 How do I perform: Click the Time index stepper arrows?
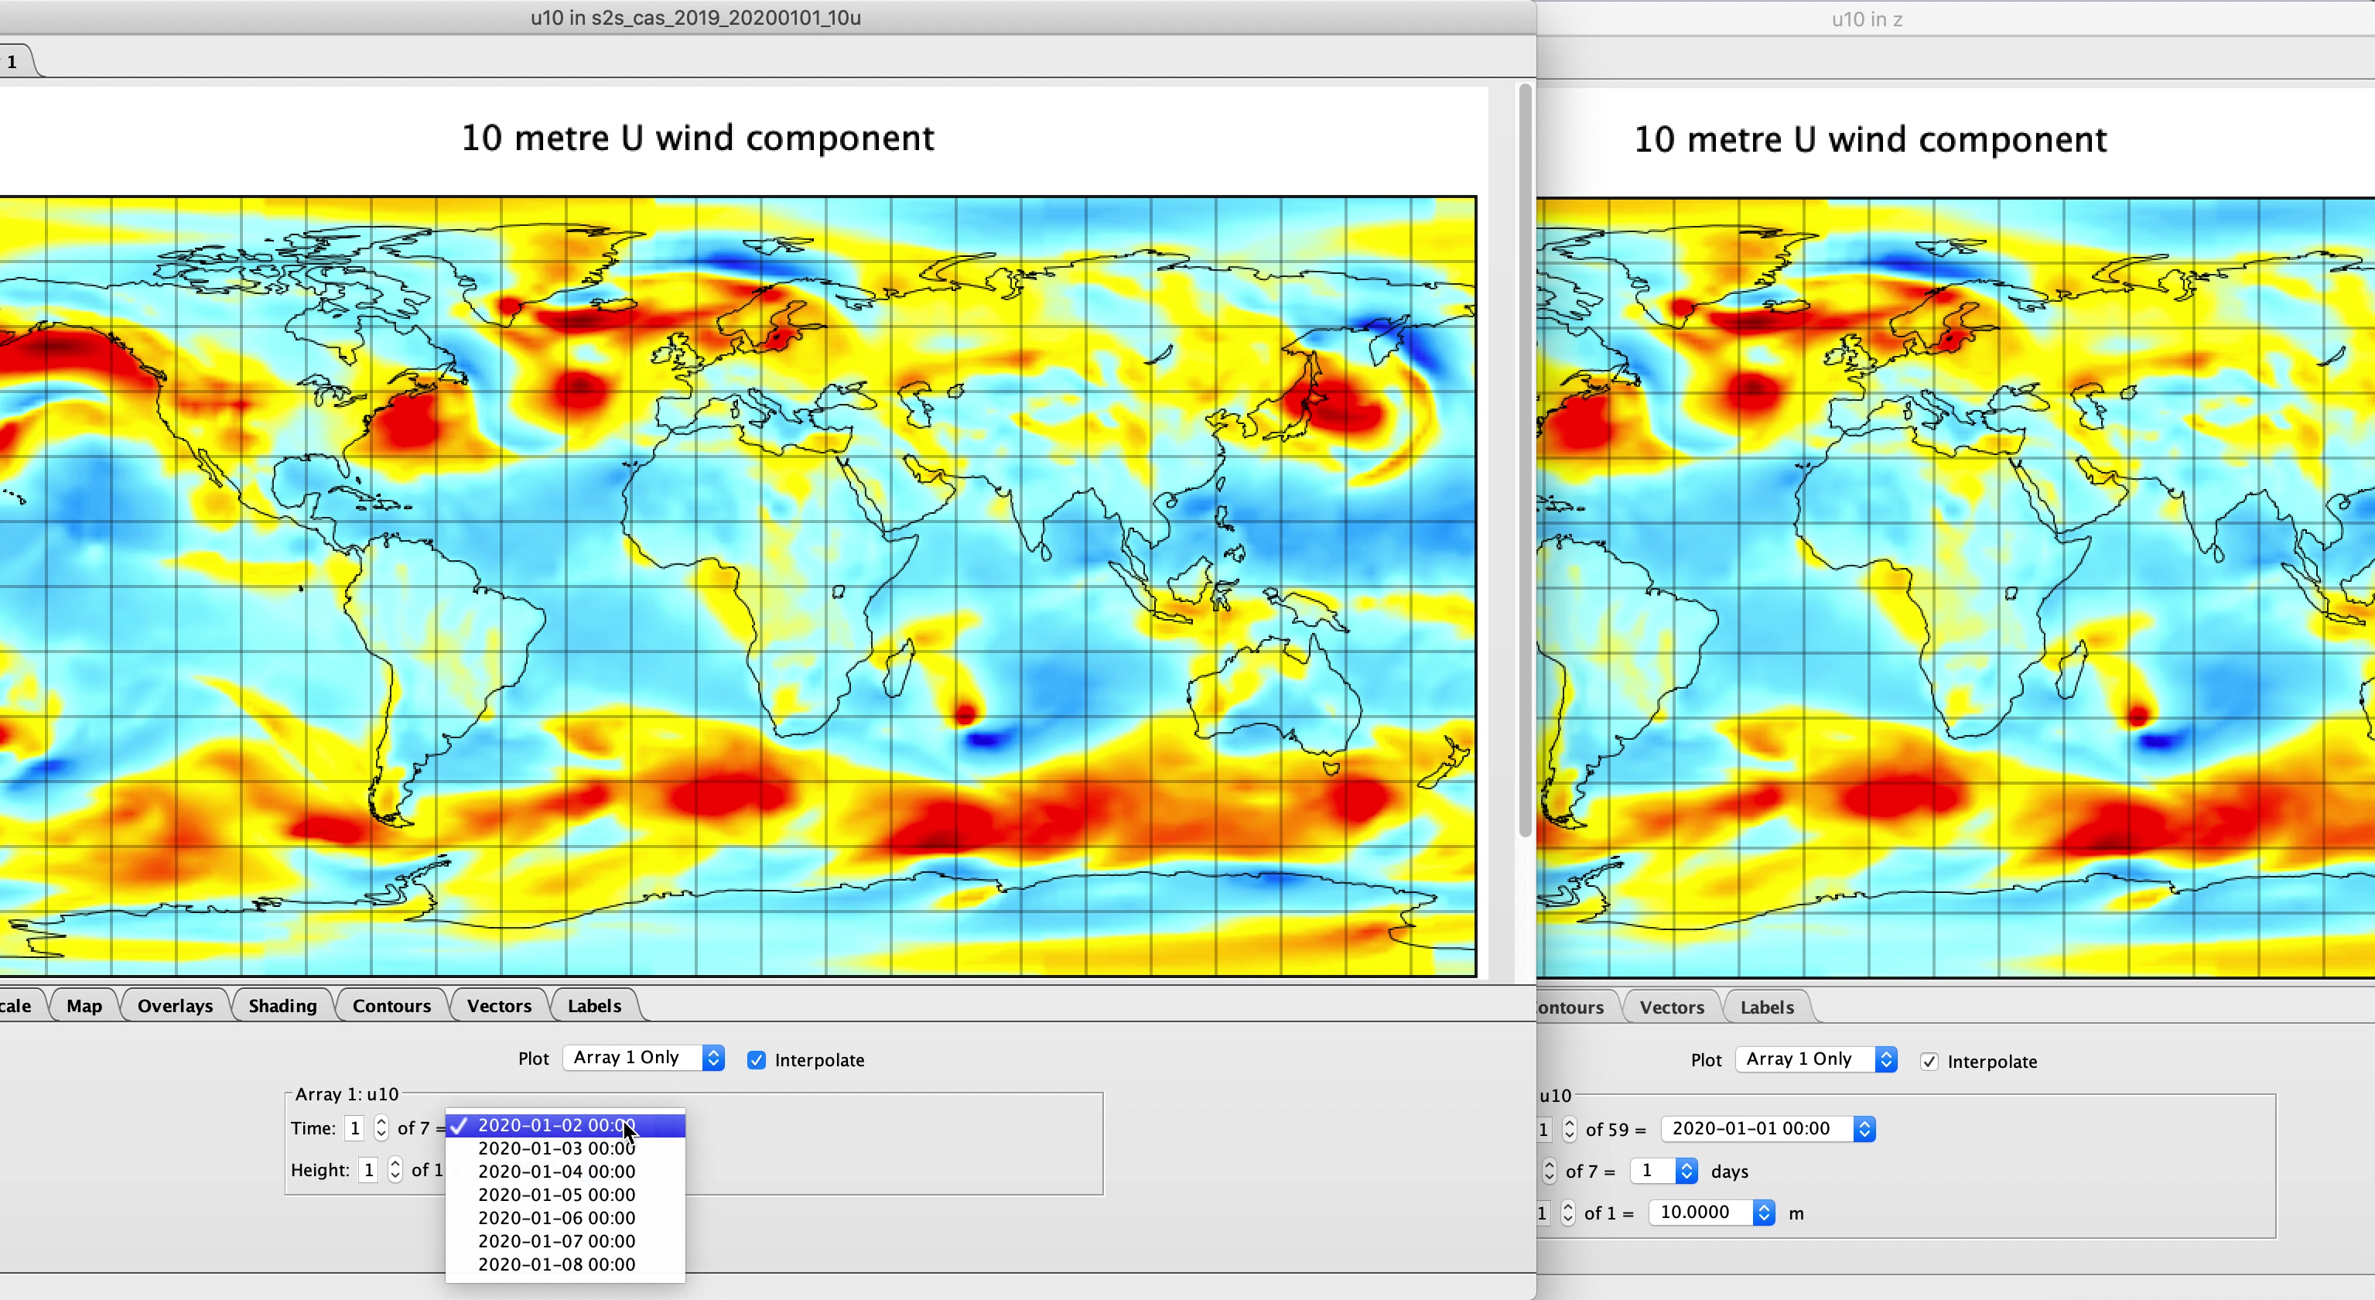point(381,1128)
